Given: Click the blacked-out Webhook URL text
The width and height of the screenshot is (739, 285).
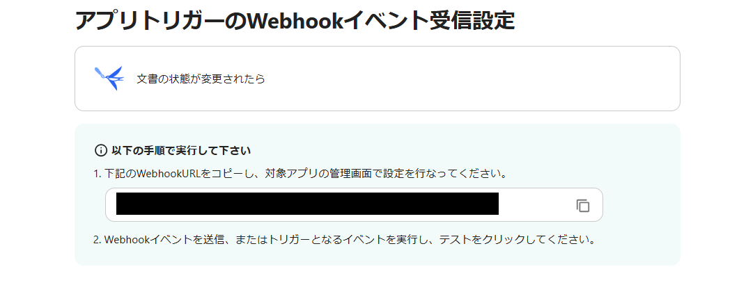Looking at the screenshot, I should pyautogui.click(x=307, y=204).
